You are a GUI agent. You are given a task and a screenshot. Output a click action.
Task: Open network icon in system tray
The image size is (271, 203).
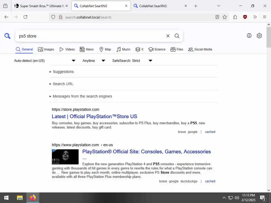231,198
